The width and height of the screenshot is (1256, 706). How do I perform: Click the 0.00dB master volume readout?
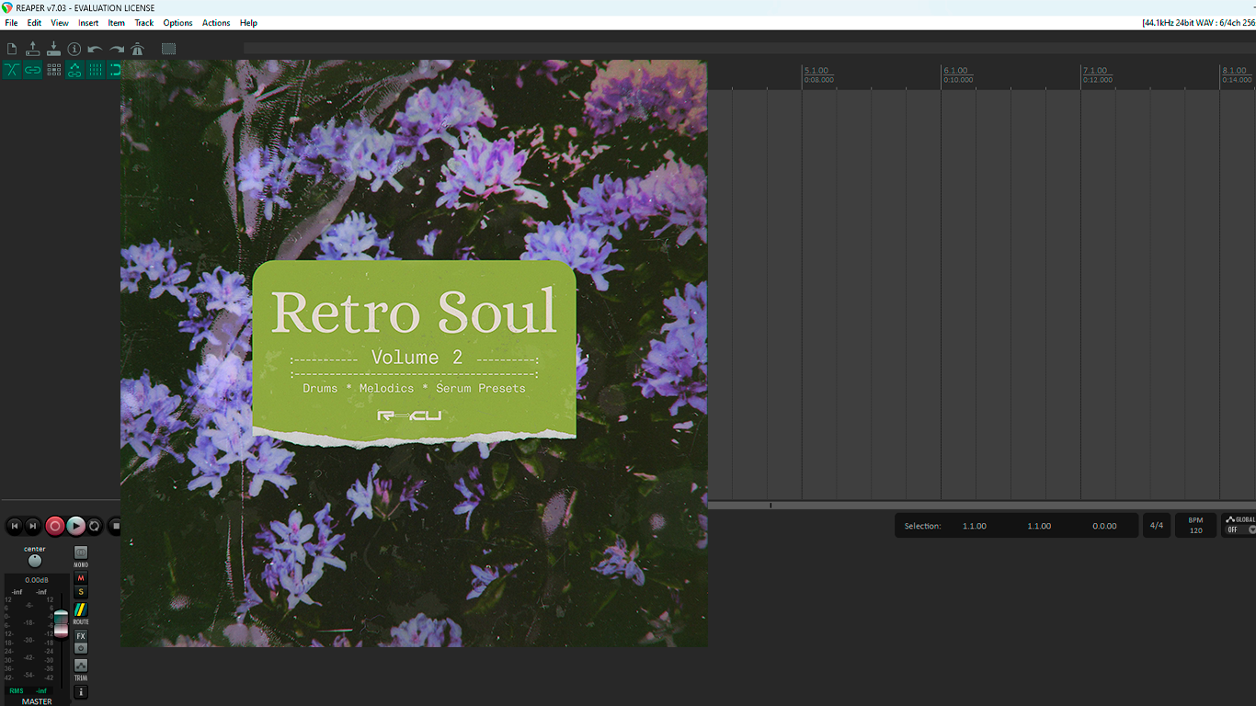(x=37, y=580)
